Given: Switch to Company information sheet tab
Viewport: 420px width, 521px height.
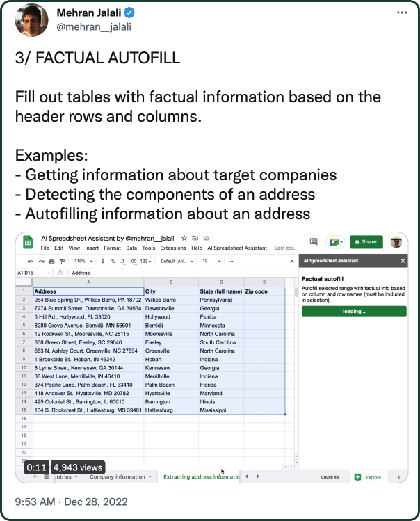Looking at the screenshot, I should (118, 476).
